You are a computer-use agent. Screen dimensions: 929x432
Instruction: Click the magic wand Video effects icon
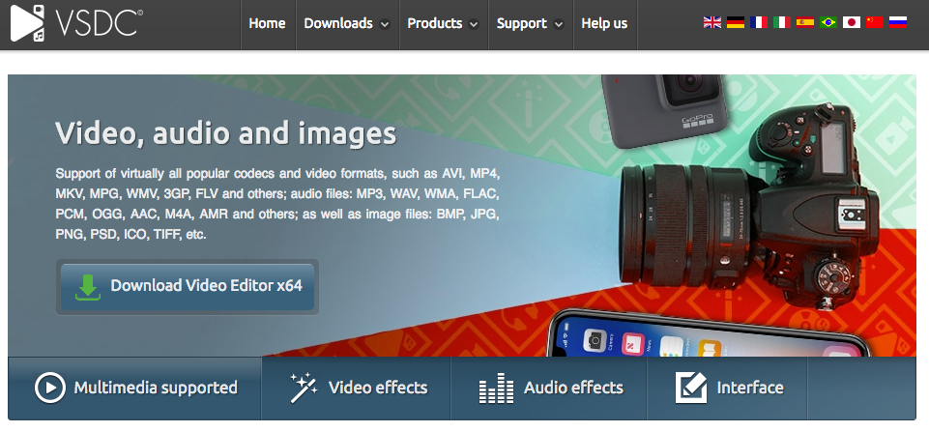pos(304,389)
